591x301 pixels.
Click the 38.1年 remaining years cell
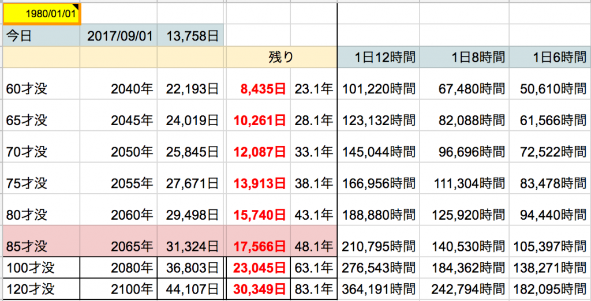pos(313,183)
